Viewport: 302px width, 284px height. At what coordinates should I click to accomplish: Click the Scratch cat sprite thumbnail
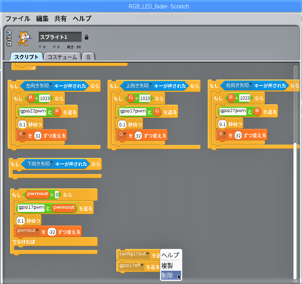(24, 39)
